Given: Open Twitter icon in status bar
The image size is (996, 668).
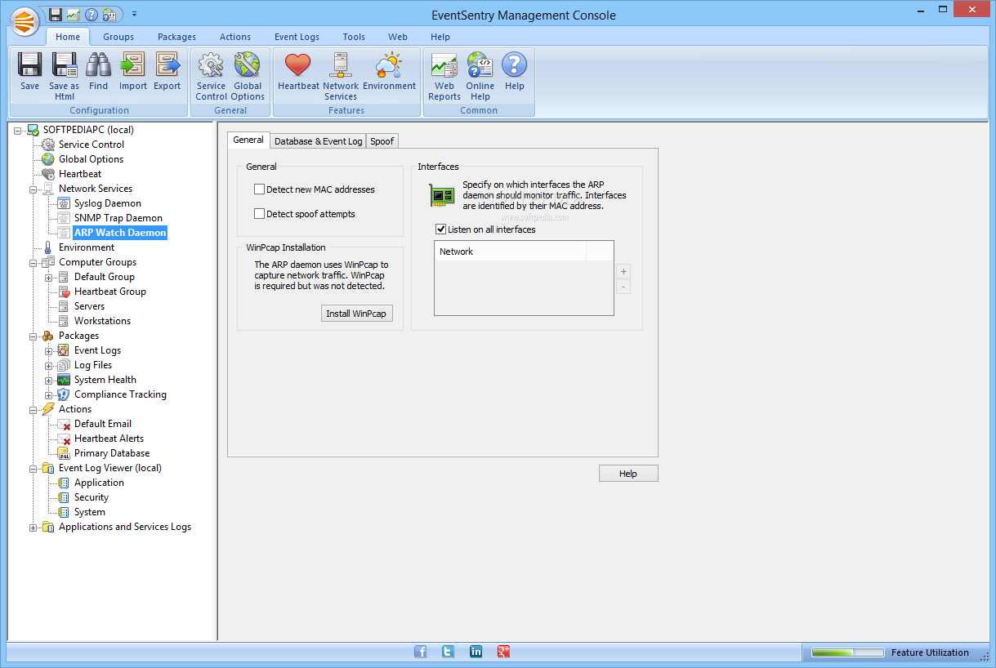Looking at the screenshot, I should coord(449,652).
